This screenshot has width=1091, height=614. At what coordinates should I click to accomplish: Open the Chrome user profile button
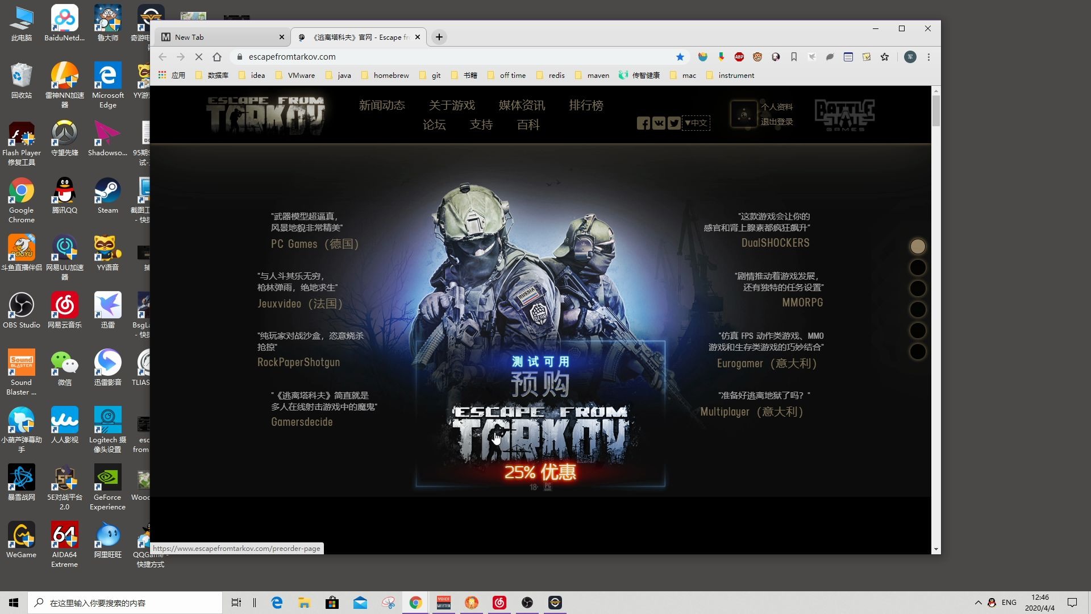pos(910,57)
